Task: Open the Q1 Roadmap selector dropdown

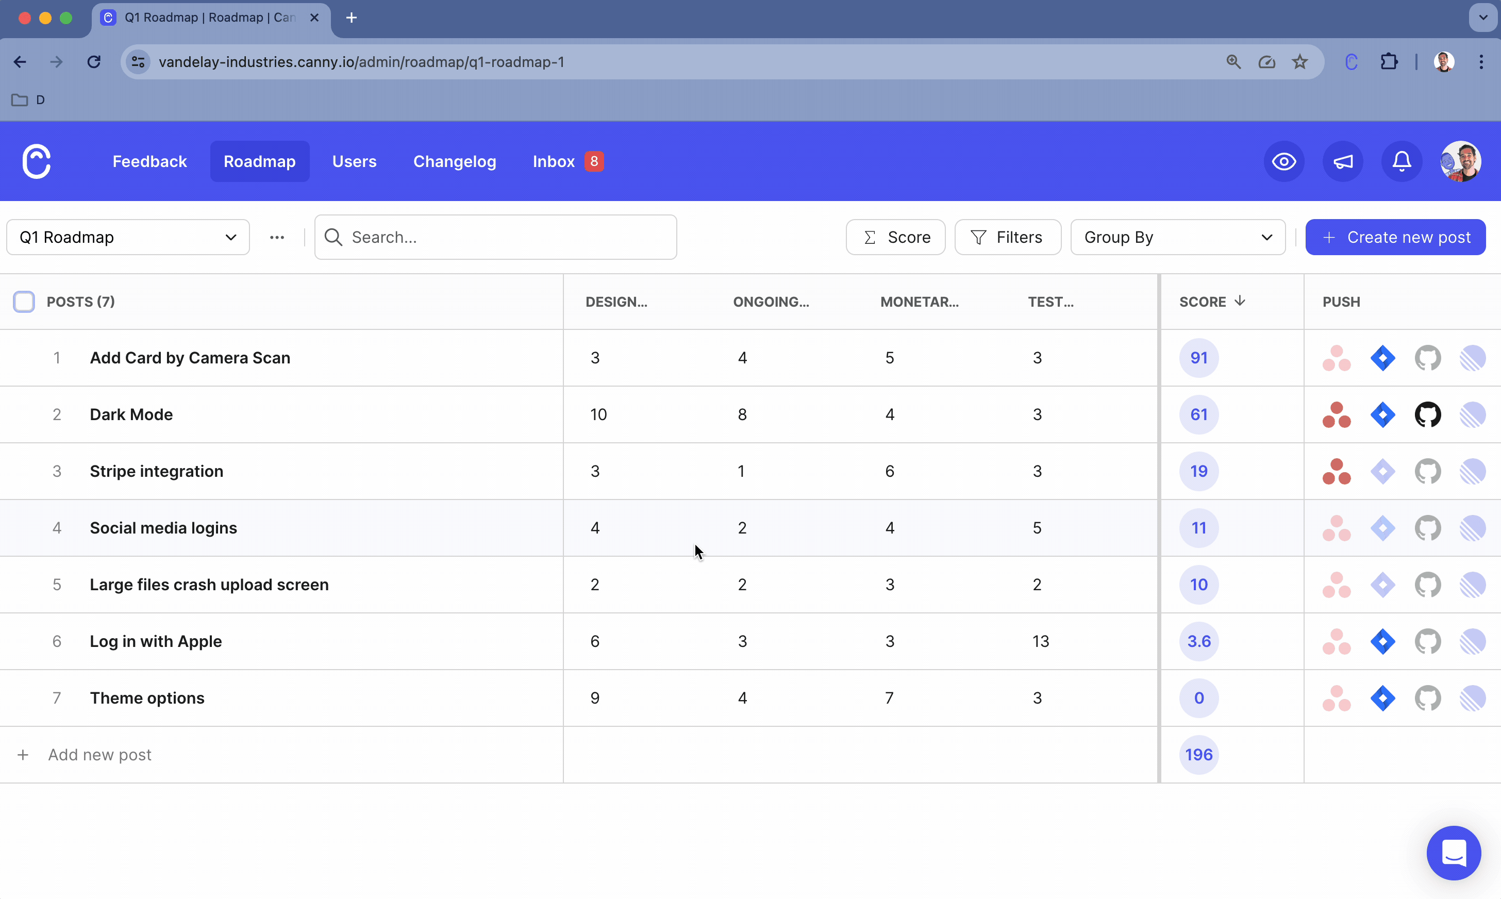Action: [128, 238]
